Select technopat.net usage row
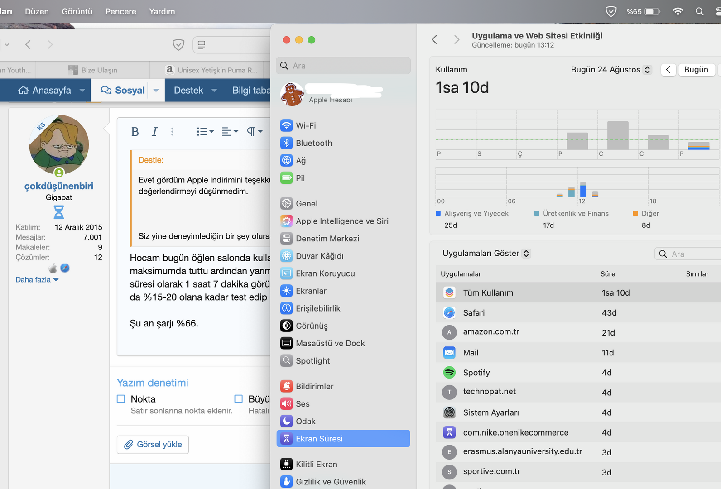Viewport: 721px width, 489px height. 578,392
